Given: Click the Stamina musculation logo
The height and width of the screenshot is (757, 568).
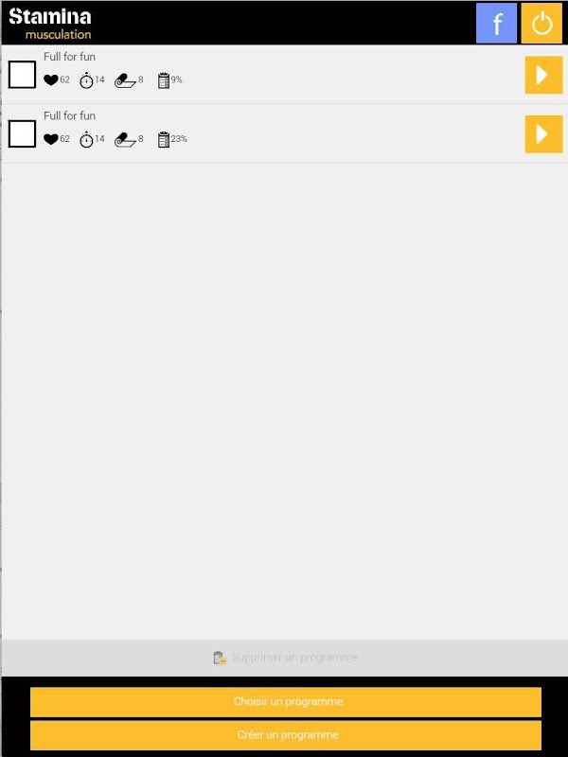Looking at the screenshot, I should click(50, 23).
